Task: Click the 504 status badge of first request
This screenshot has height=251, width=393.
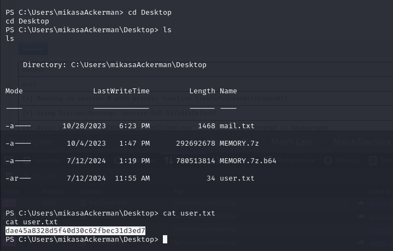Action: point(9,203)
